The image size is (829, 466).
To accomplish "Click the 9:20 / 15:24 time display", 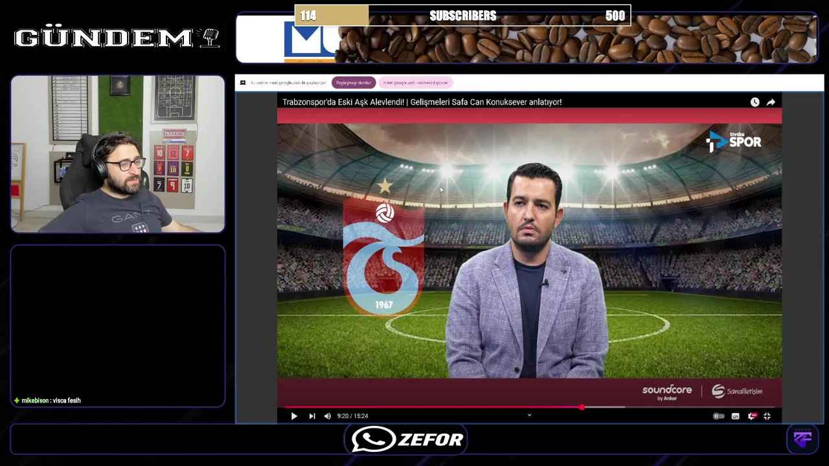I will [352, 416].
